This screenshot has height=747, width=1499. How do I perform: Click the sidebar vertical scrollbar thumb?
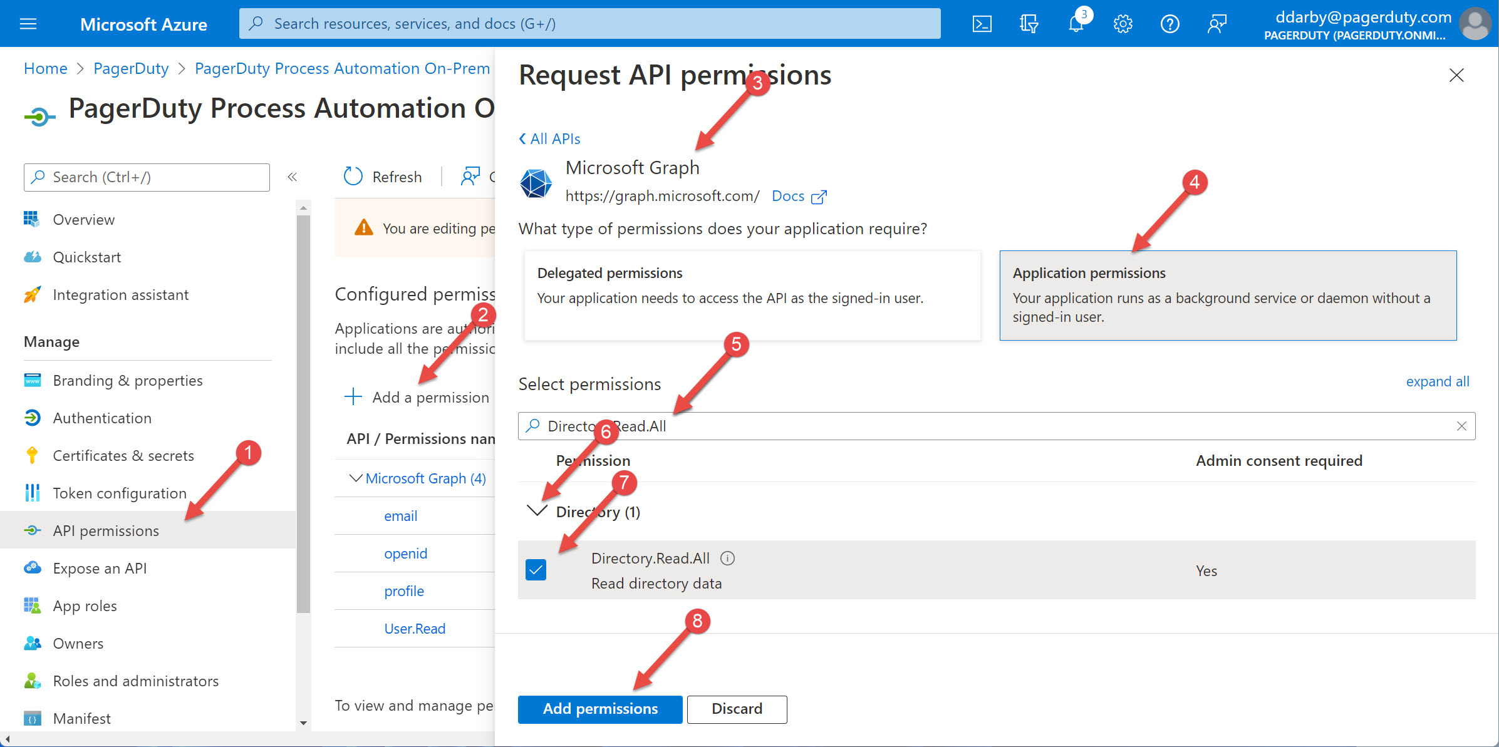[x=303, y=413]
